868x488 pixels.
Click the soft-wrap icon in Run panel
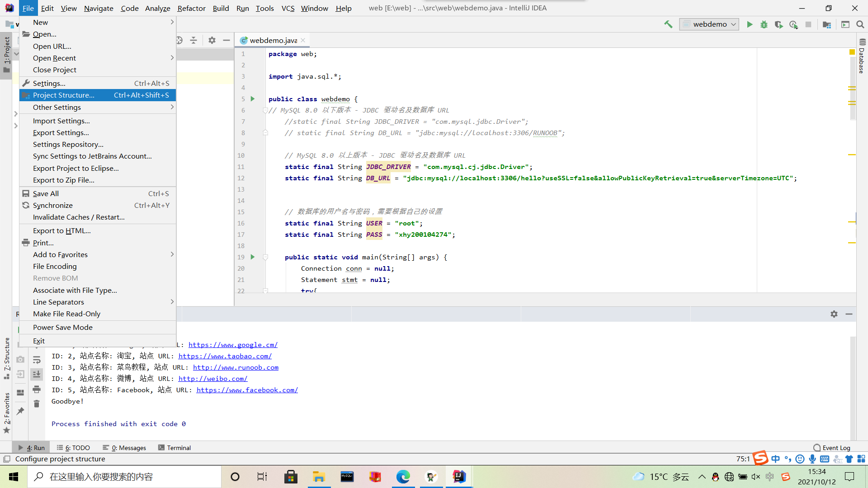pos(37,360)
